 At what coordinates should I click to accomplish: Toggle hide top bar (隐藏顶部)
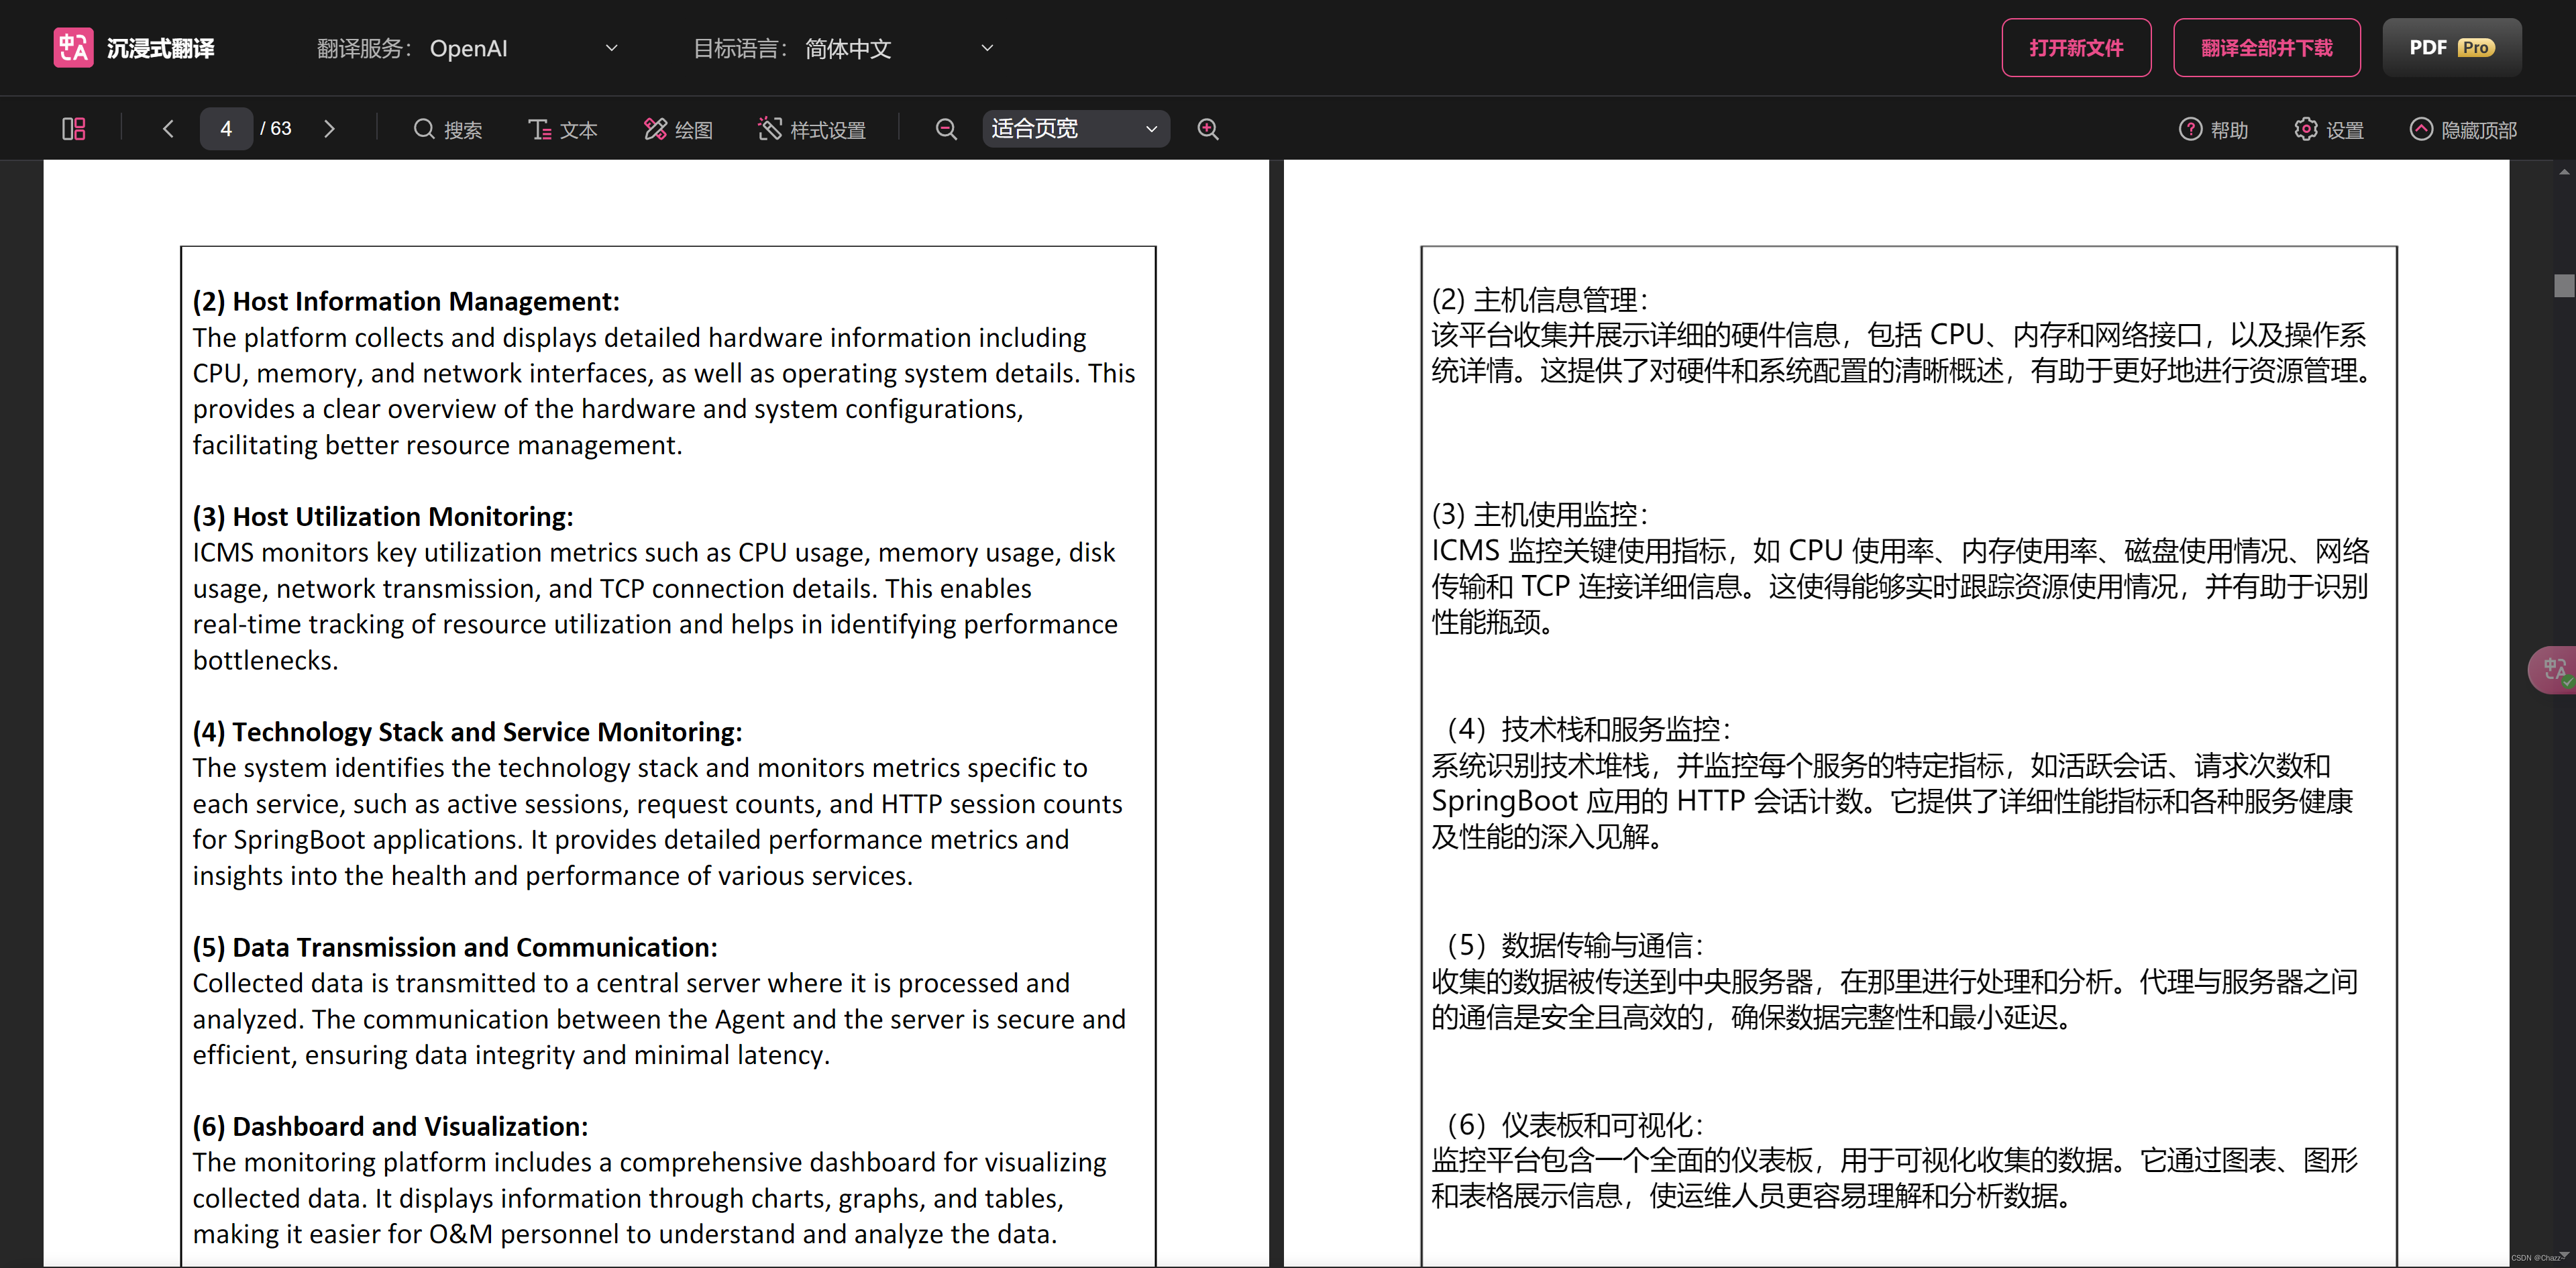point(2463,129)
